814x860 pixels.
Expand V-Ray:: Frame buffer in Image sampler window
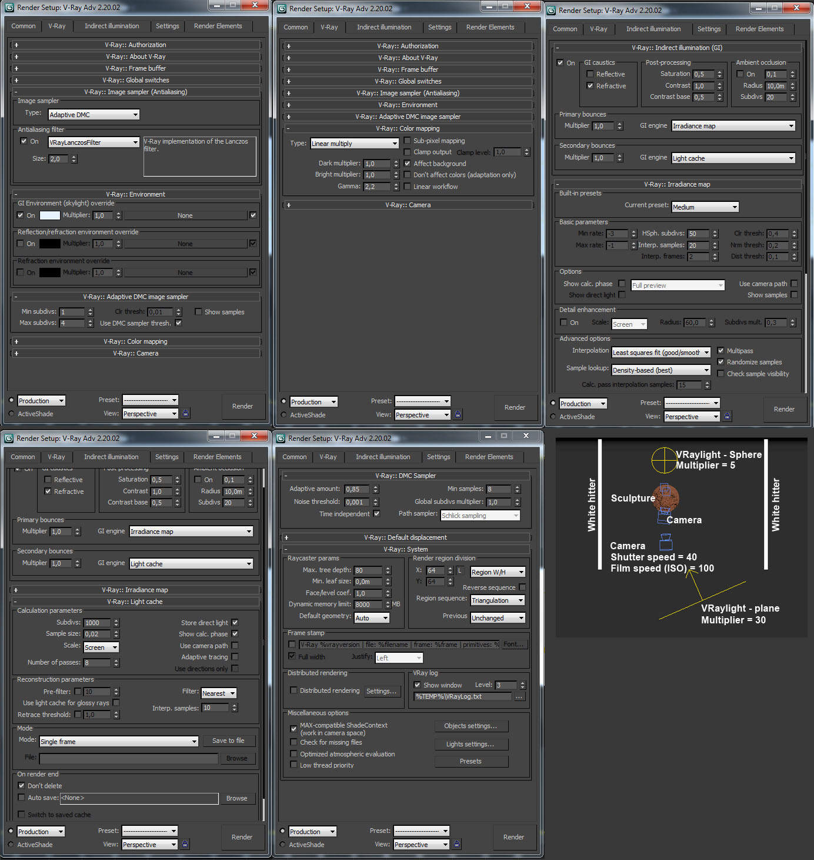coord(135,68)
